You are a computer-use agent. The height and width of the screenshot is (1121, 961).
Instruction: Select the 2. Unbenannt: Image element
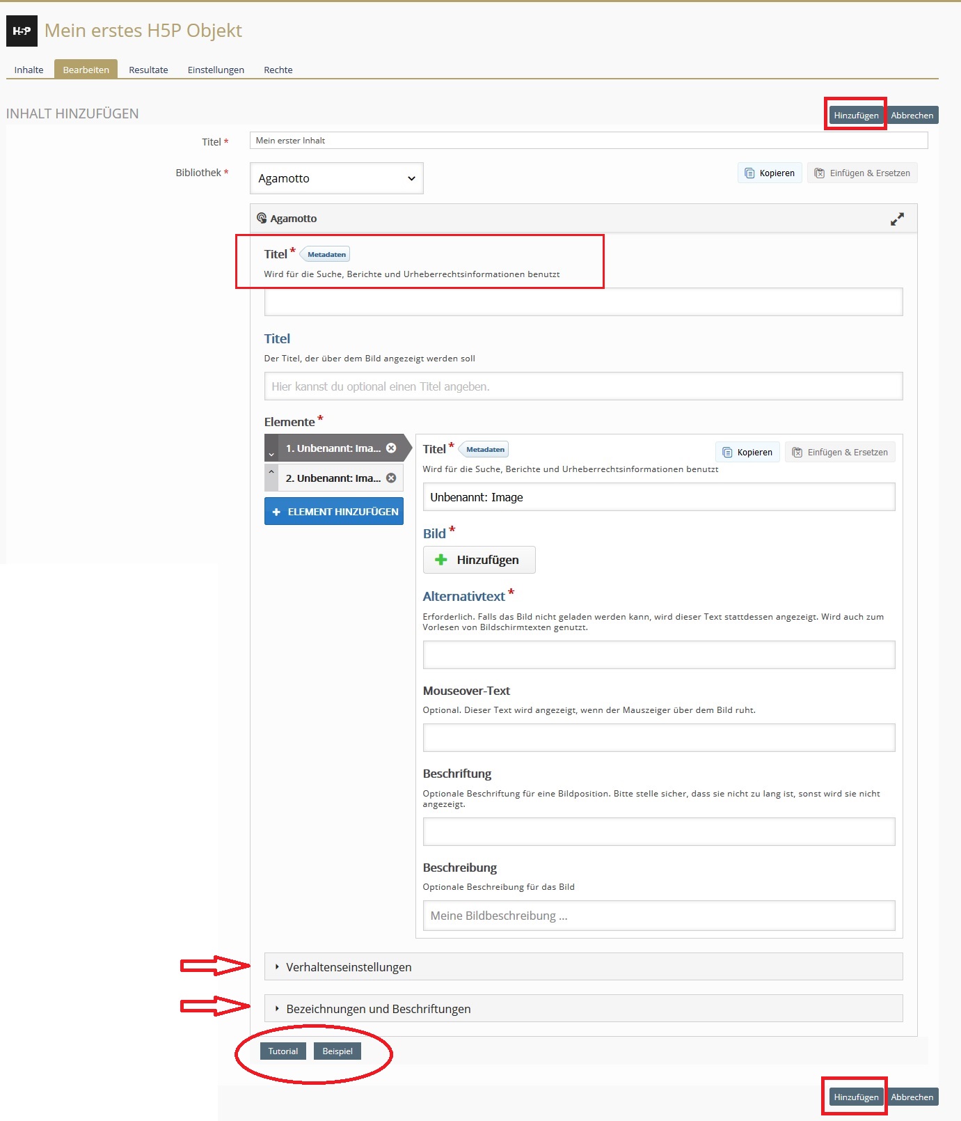[x=333, y=478]
